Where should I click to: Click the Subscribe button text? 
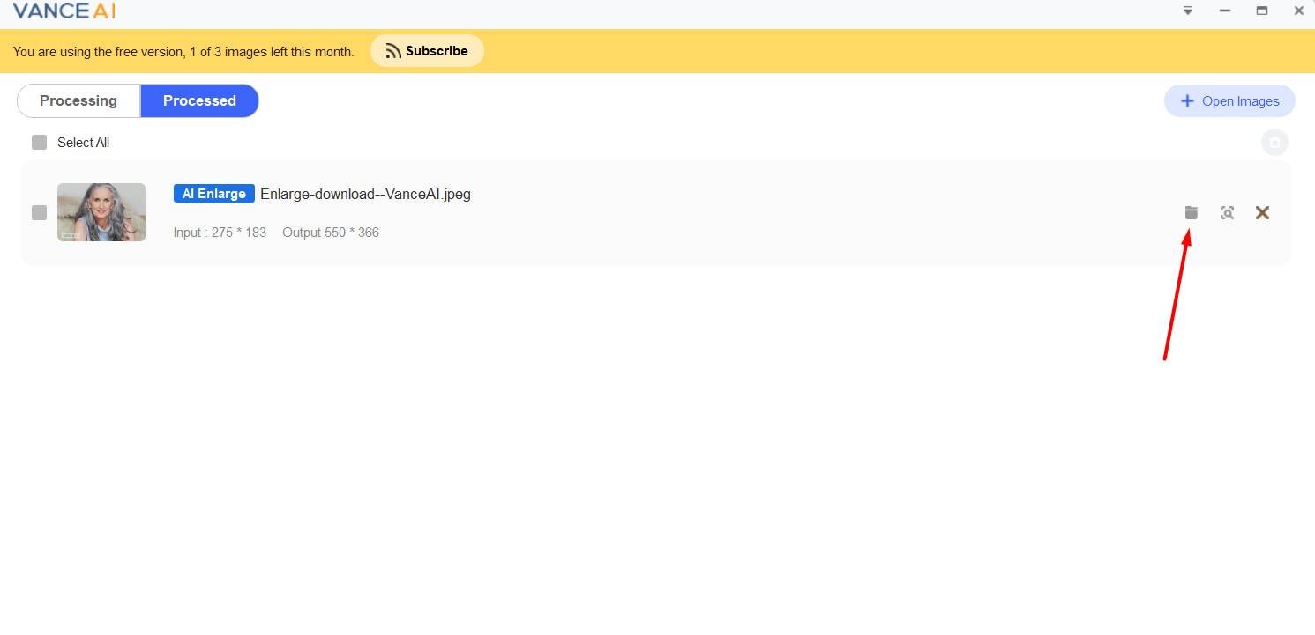437,51
